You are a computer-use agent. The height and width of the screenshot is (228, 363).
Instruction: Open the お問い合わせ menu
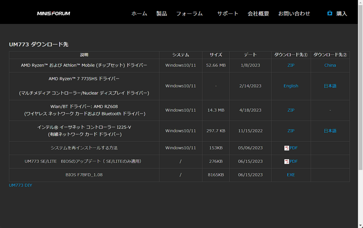(294, 14)
